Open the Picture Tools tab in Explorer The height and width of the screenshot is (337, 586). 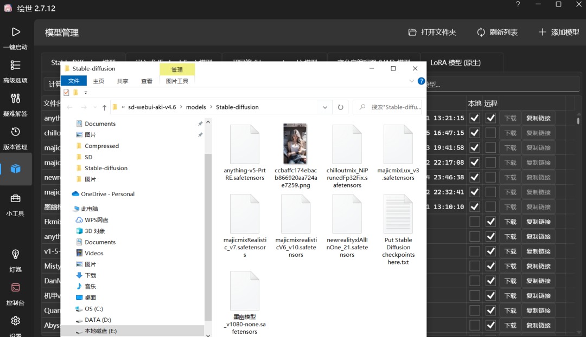point(177,81)
